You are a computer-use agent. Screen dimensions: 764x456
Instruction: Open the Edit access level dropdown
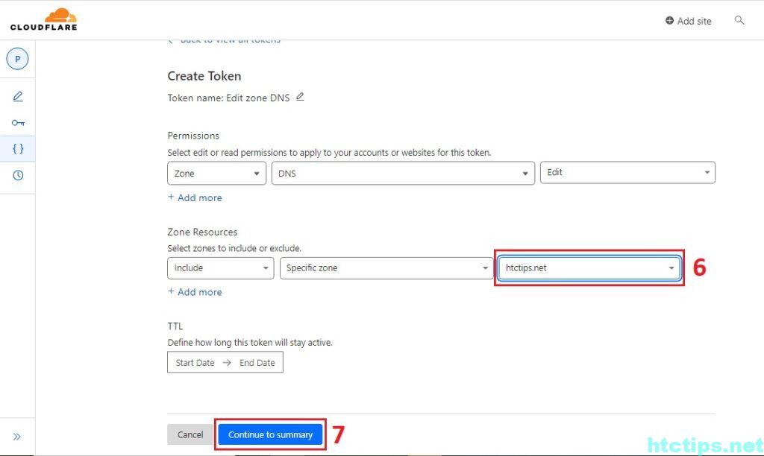(627, 172)
